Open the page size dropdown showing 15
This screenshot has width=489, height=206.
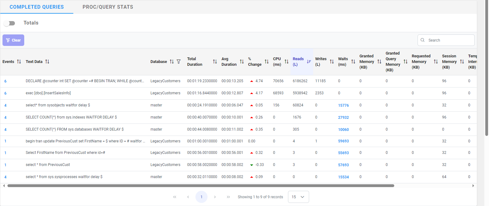pyautogui.click(x=298, y=197)
